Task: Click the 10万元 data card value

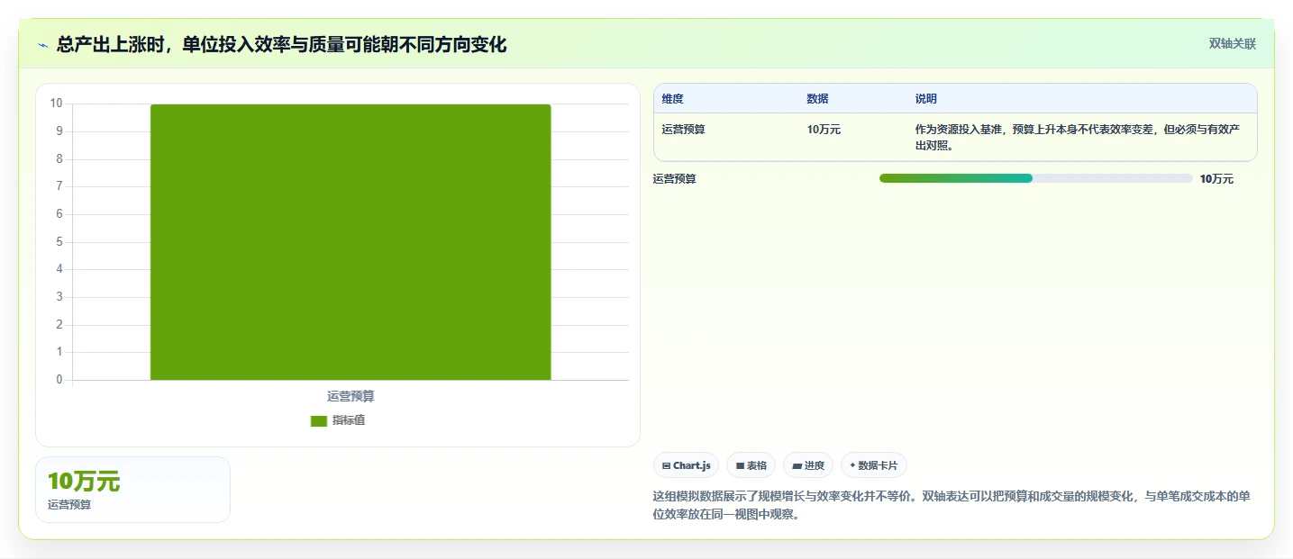Action: coord(84,482)
